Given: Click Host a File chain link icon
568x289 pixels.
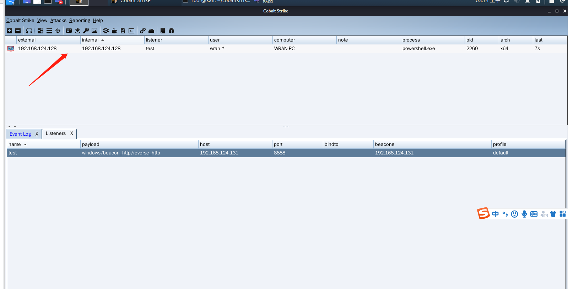Looking at the screenshot, I should [143, 31].
